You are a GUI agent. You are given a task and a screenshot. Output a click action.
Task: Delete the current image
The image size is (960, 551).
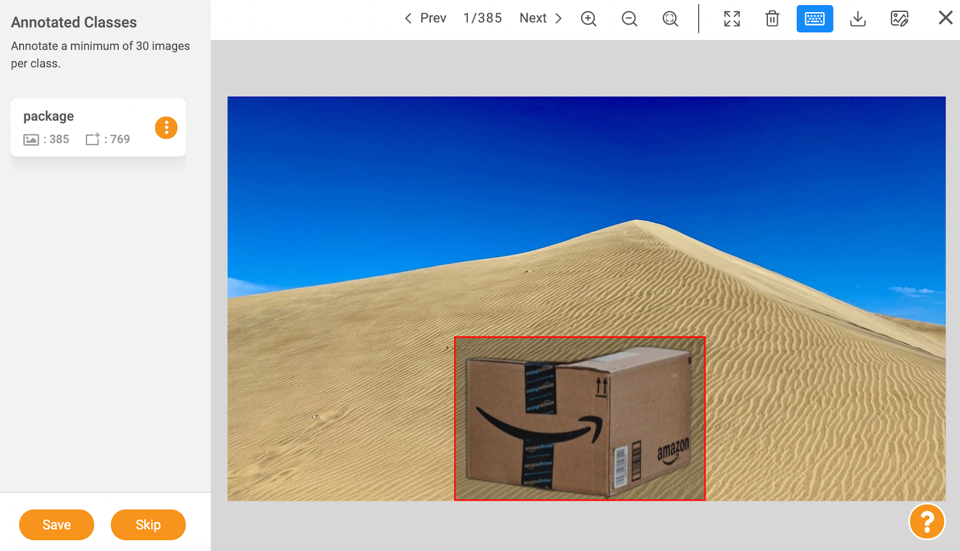pos(772,19)
